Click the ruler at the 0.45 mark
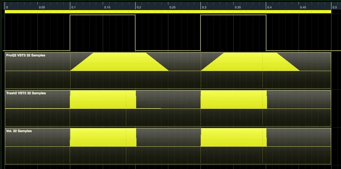 (303, 7)
